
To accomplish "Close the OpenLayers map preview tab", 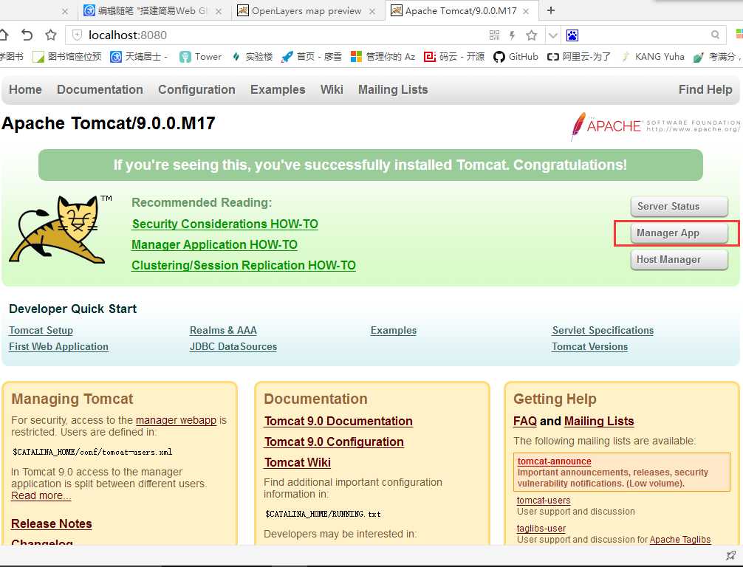I will (x=372, y=11).
